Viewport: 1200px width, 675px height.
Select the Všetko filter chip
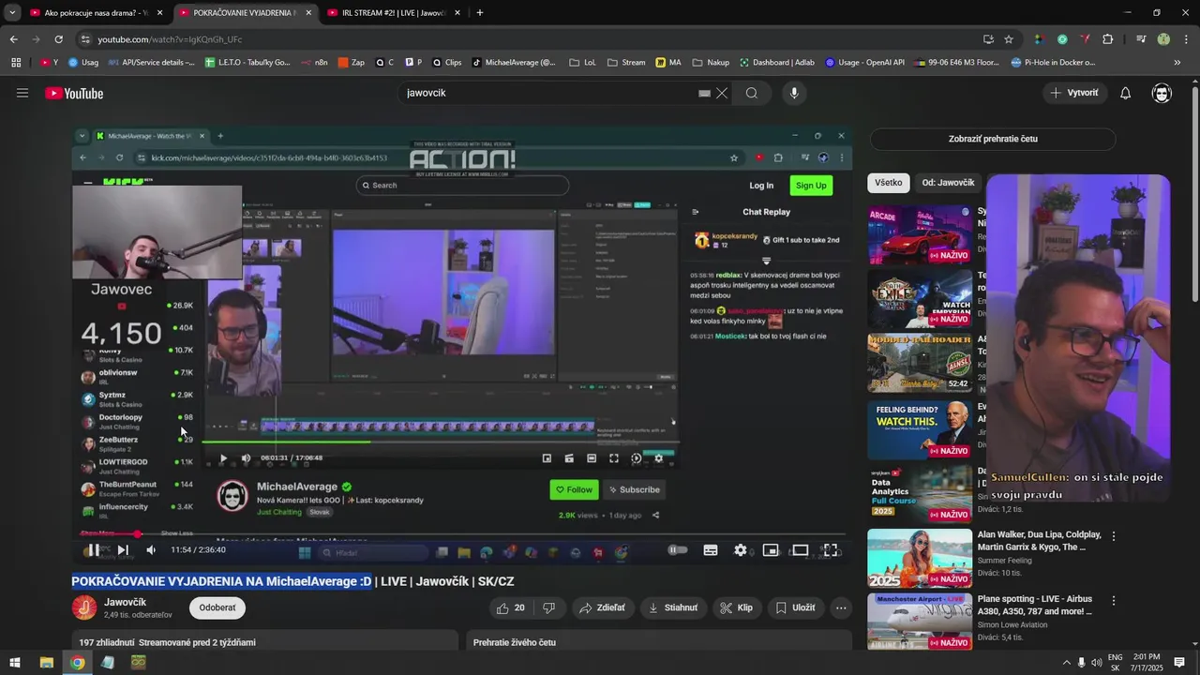pos(888,183)
